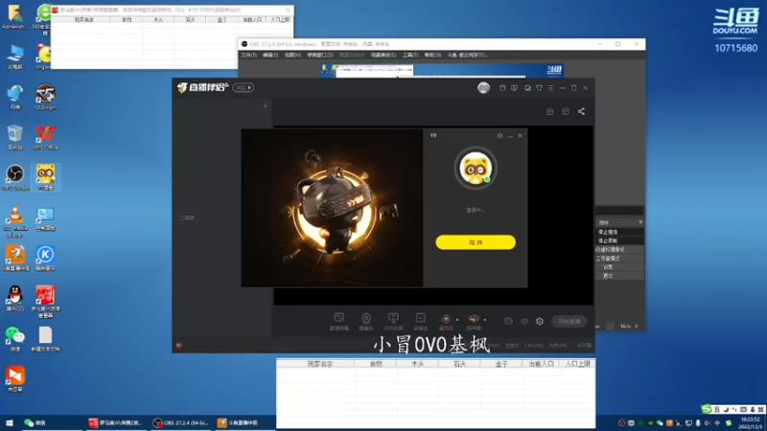Select 木头 column header in bottom table
This screenshot has height=431, width=767.
point(417,364)
